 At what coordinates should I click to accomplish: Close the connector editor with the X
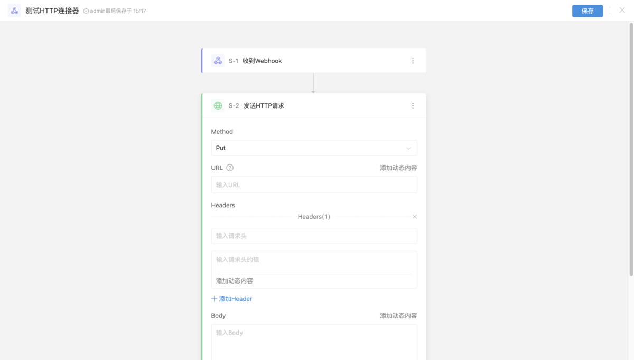[622, 11]
